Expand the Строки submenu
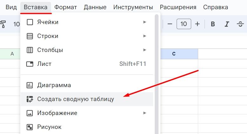Image resolution: width=247 pixels, height=134 pixels. click(86, 36)
